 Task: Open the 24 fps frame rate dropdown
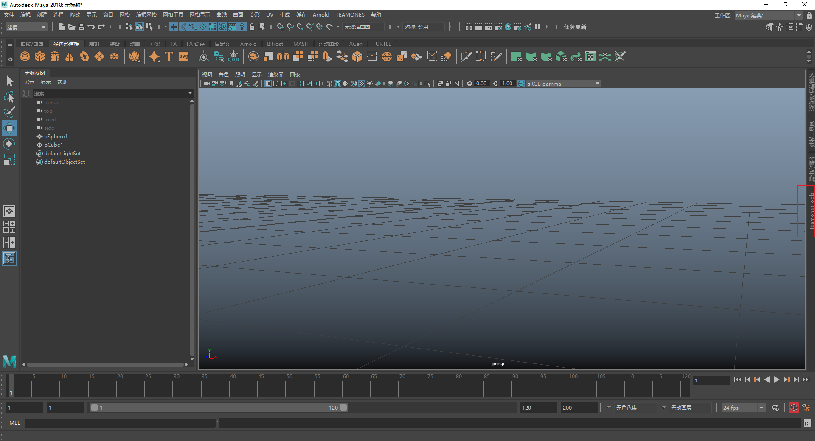pos(762,408)
